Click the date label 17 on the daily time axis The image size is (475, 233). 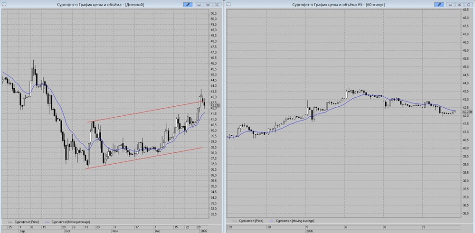tap(137, 227)
